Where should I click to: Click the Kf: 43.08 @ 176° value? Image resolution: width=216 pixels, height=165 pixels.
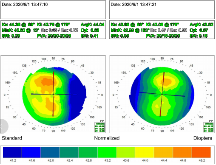(162, 25)
